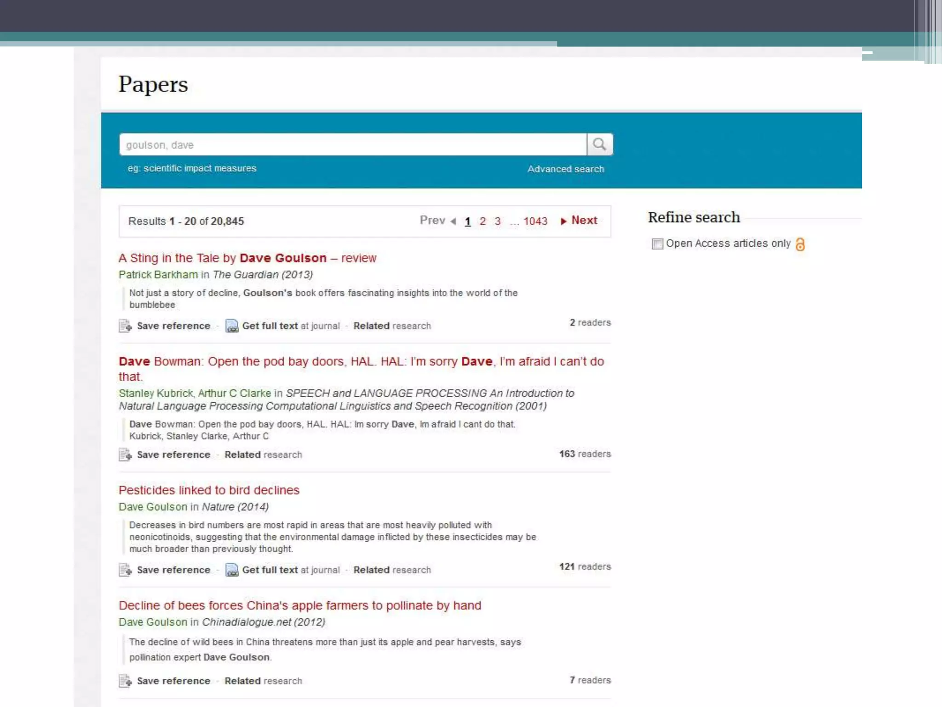Open author Patrick Barkham link
Screen dimensions: 942x707
coord(158,275)
